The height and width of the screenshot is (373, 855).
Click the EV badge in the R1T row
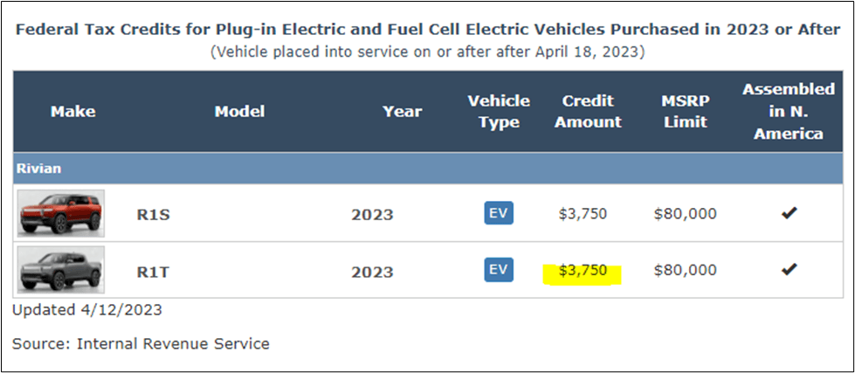pos(499,270)
